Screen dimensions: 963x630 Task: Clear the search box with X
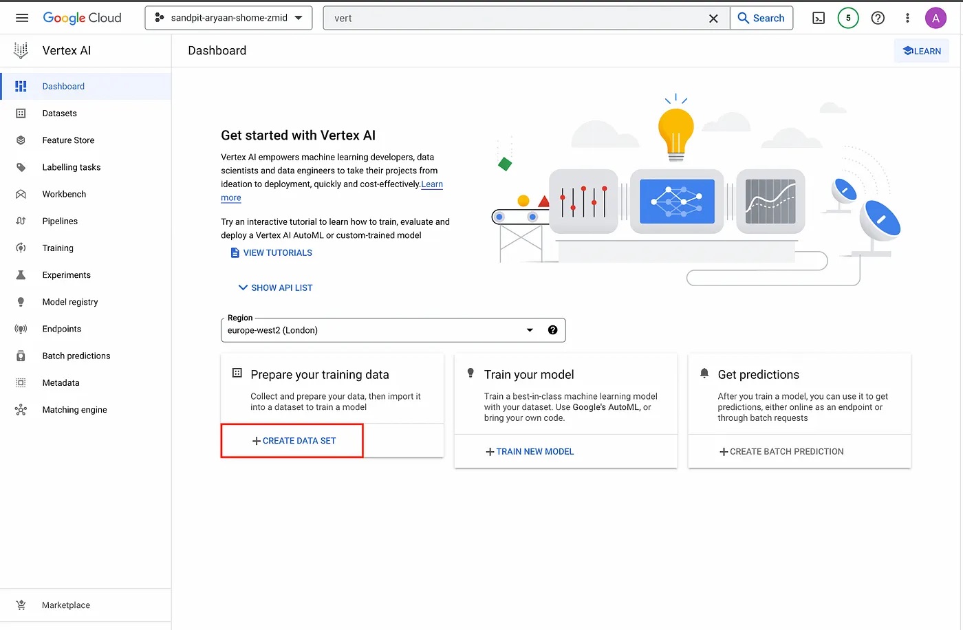[x=713, y=19]
